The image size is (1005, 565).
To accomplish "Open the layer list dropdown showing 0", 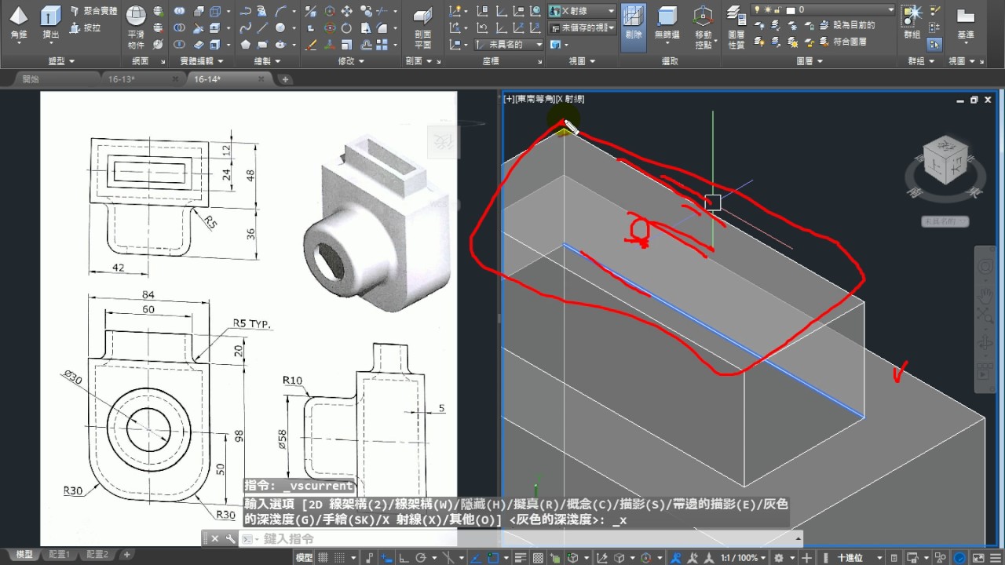I will pos(823,9).
